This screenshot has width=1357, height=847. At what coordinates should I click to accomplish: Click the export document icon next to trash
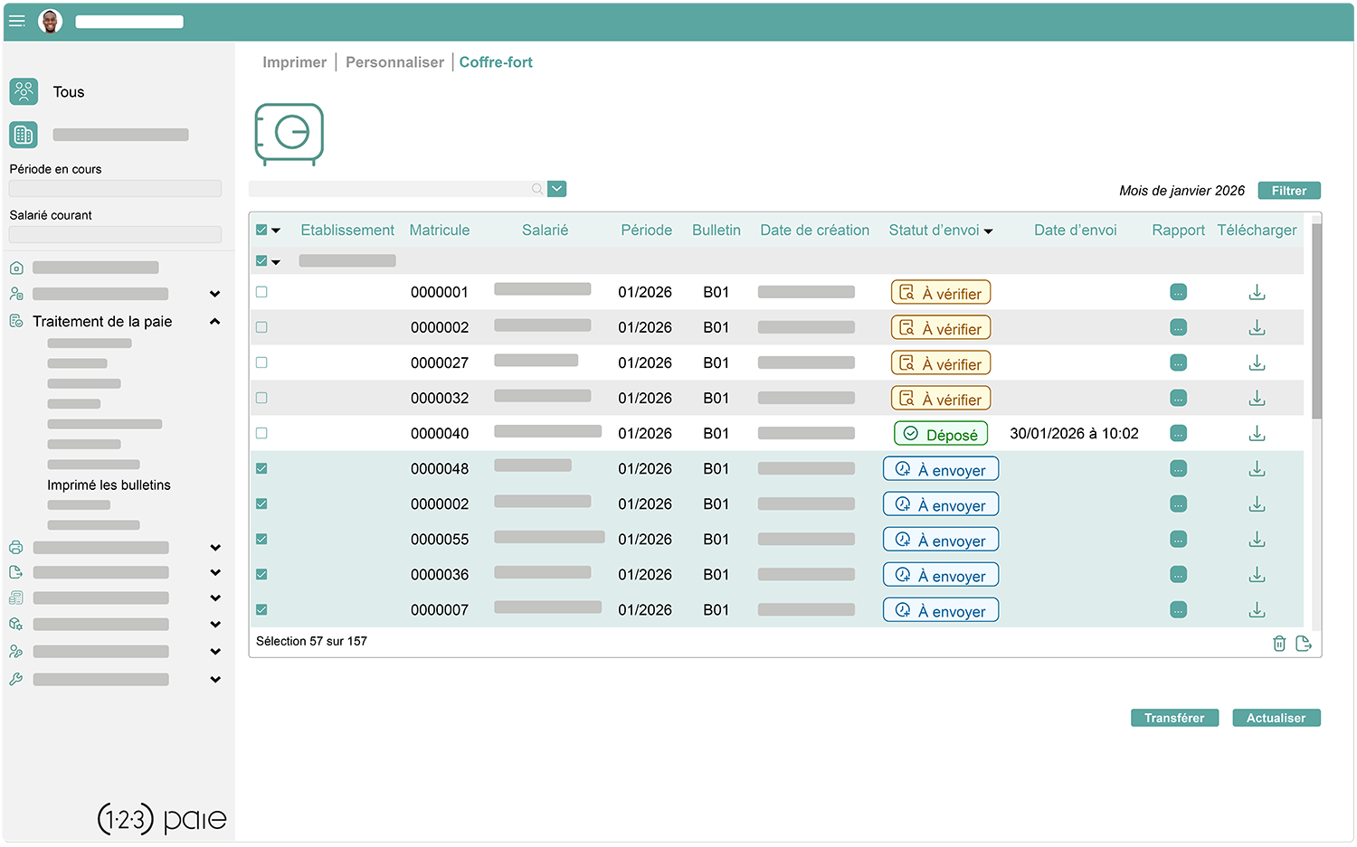click(x=1304, y=643)
